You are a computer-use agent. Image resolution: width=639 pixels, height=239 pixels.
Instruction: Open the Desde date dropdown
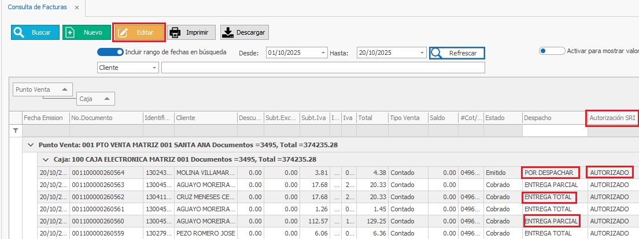[x=323, y=53]
